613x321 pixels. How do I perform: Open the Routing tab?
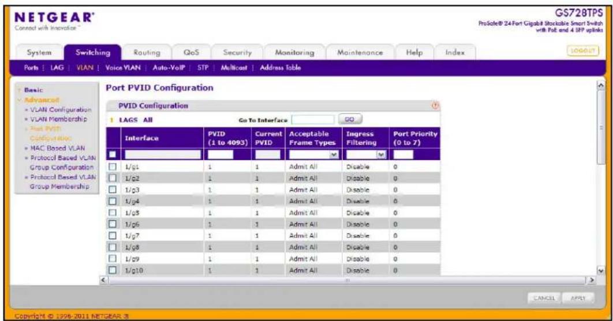(x=147, y=52)
